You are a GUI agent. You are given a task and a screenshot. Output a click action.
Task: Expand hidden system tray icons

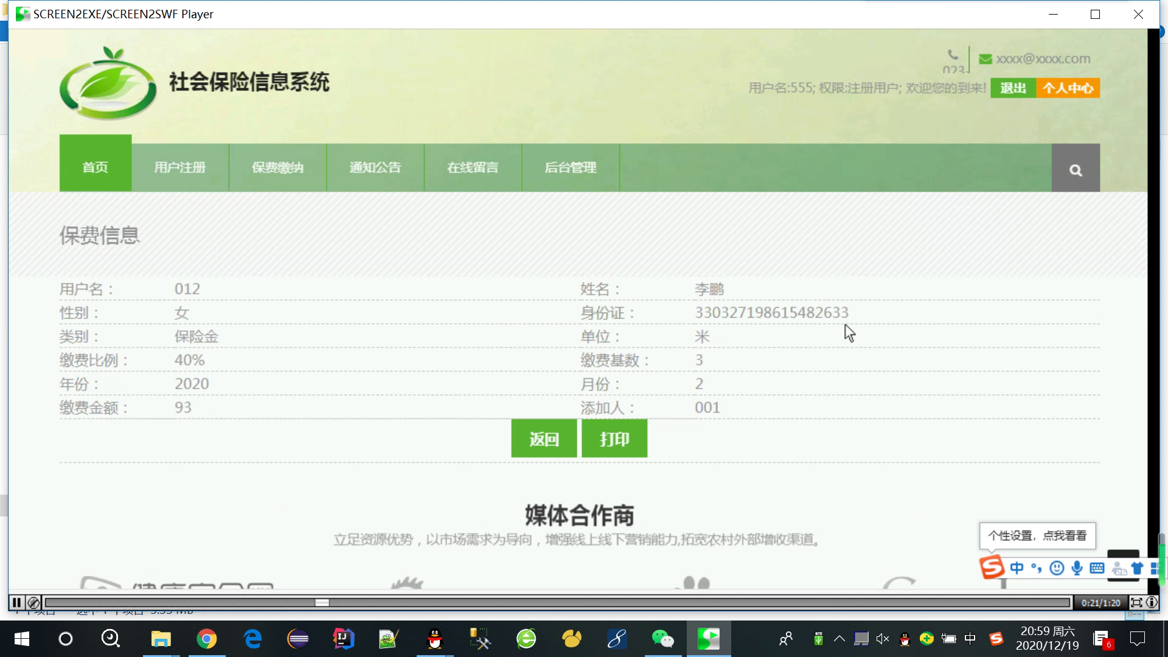[839, 639]
